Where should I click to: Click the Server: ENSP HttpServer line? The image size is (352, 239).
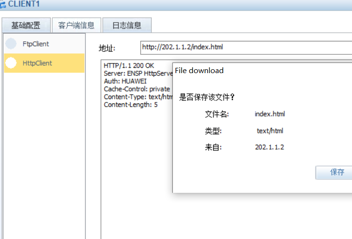(x=138, y=74)
